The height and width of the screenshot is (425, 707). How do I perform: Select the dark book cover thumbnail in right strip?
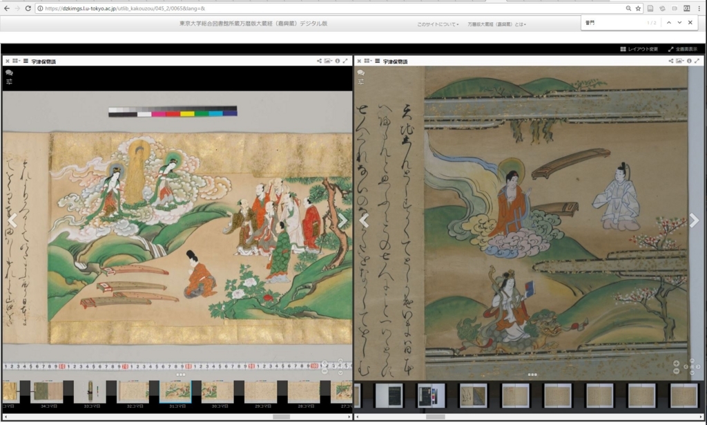[389, 396]
